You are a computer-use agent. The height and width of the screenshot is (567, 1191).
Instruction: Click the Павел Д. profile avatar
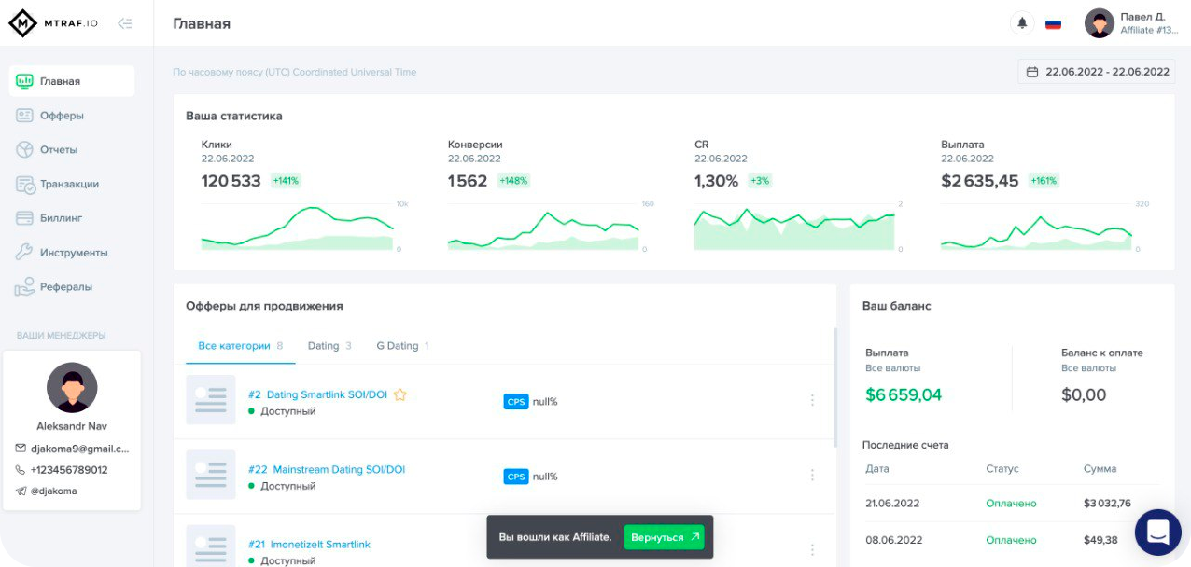pyautogui.click(x=1099, y=23)
